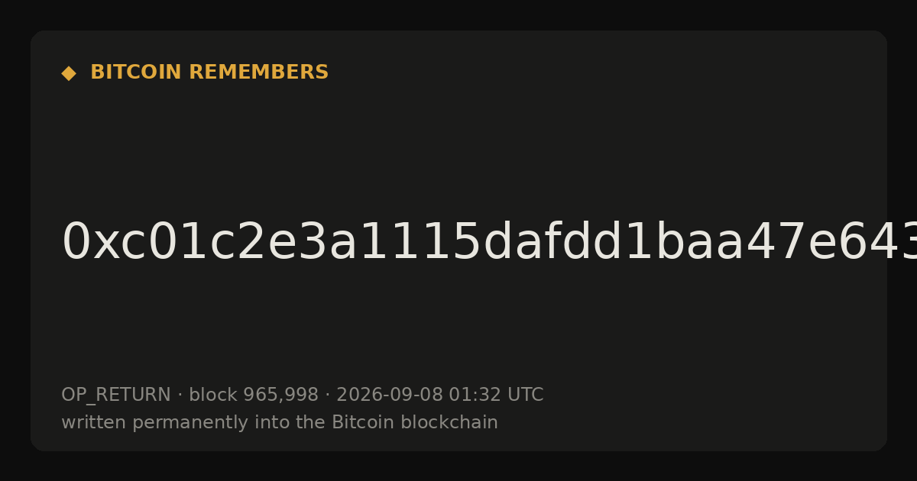
Task: Click the large 0xc01c2e3a hex string
Action: point(489,243)
